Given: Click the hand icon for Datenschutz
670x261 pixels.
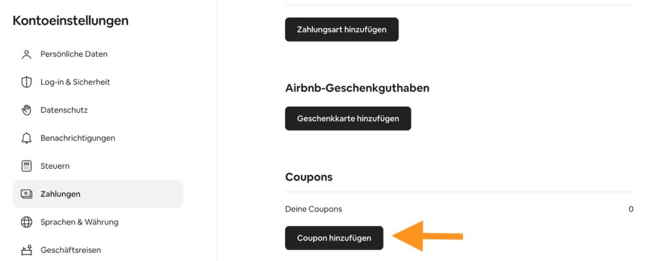Looking at the screenshot, I should [27, 110].
